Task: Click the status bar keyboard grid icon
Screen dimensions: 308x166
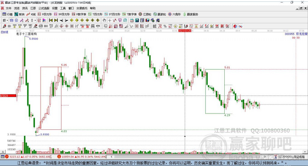Action: coord(2,157)
